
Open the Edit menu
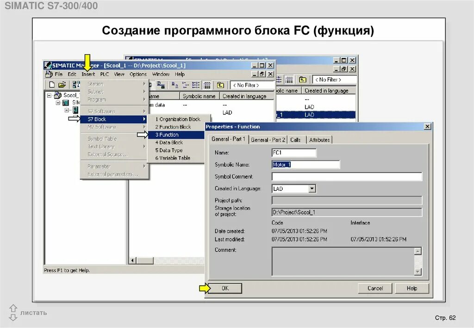click(72, 74)
